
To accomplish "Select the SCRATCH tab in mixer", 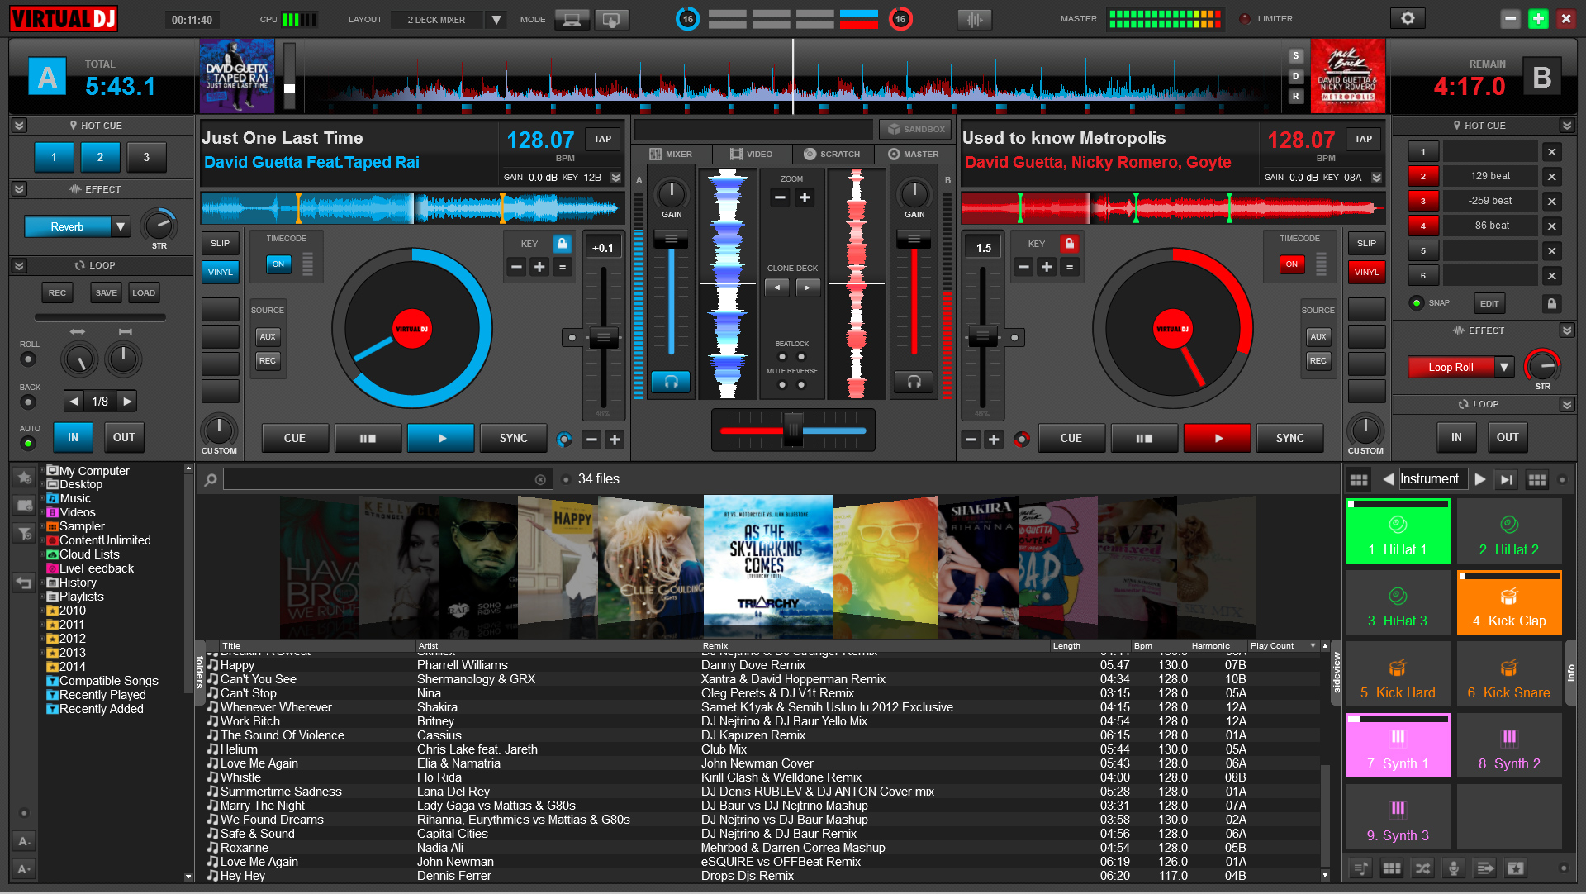I will click(831, 154).
